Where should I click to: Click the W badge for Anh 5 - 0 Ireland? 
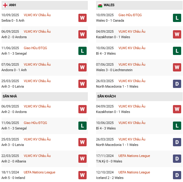click(82, 175)
